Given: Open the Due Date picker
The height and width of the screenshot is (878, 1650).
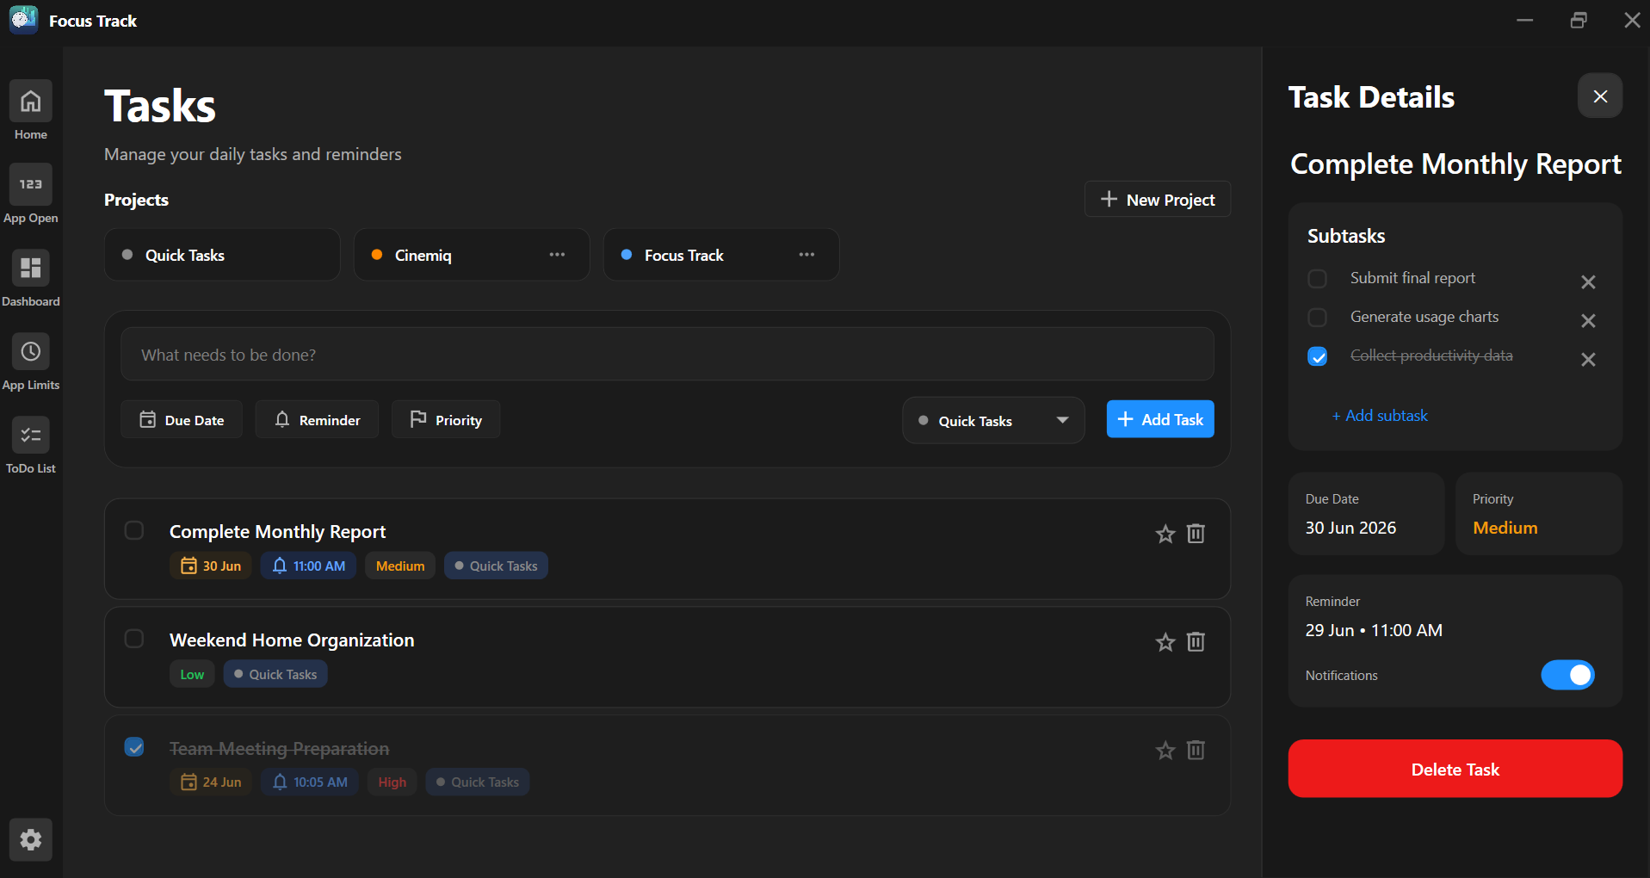Looking at the screenshot, I should (x=182, y=419).
